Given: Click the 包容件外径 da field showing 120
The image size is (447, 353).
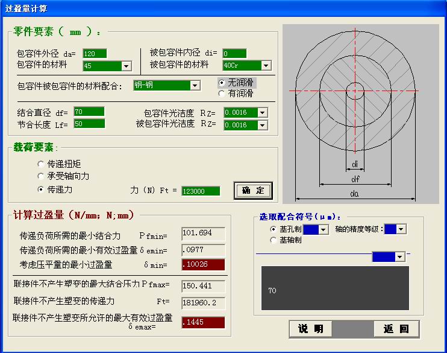Looking at the screenshot, I should (x=95, y=54).
